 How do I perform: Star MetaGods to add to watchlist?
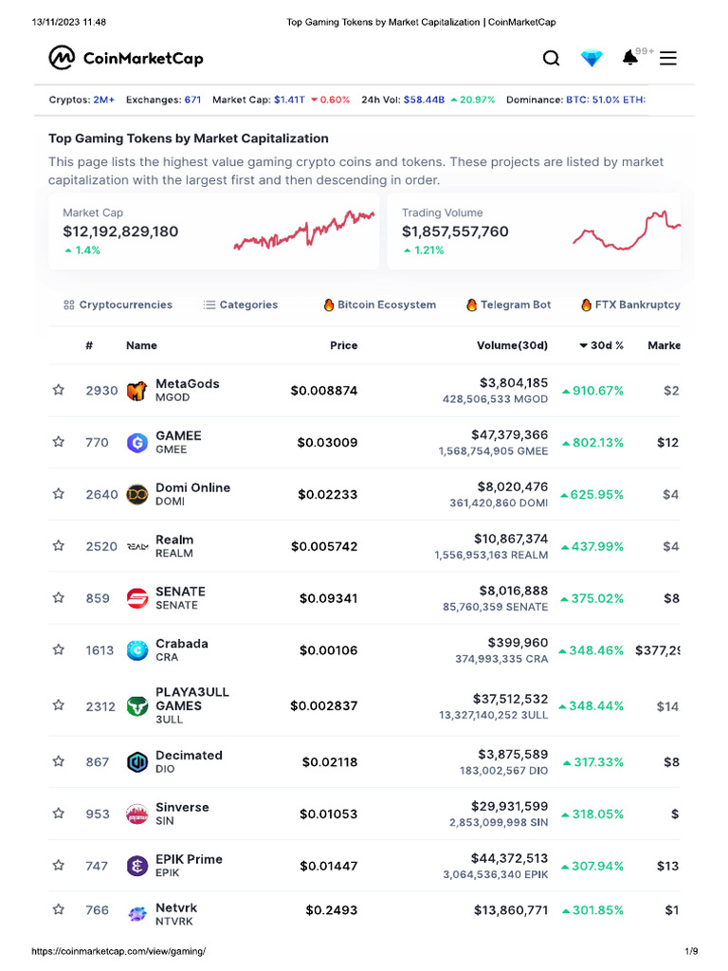(59, 391)
